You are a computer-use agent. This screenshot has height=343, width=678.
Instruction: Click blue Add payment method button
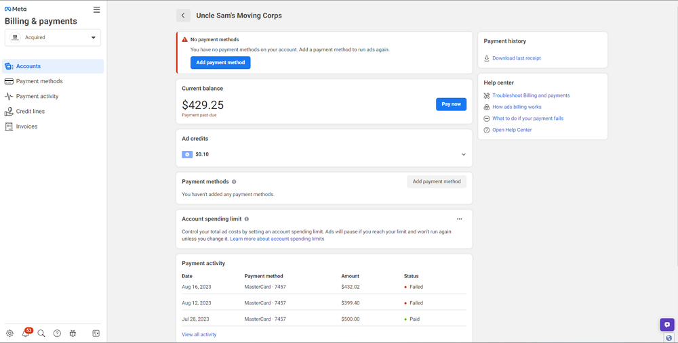click(220, 62)
